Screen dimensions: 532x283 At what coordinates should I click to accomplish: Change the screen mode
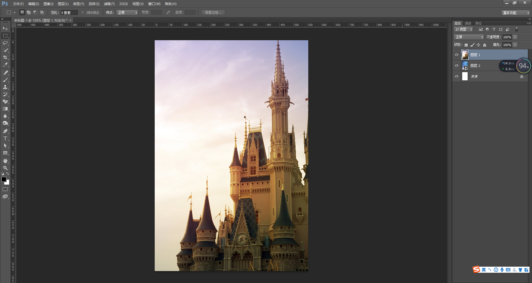click(x=5, y=197)
